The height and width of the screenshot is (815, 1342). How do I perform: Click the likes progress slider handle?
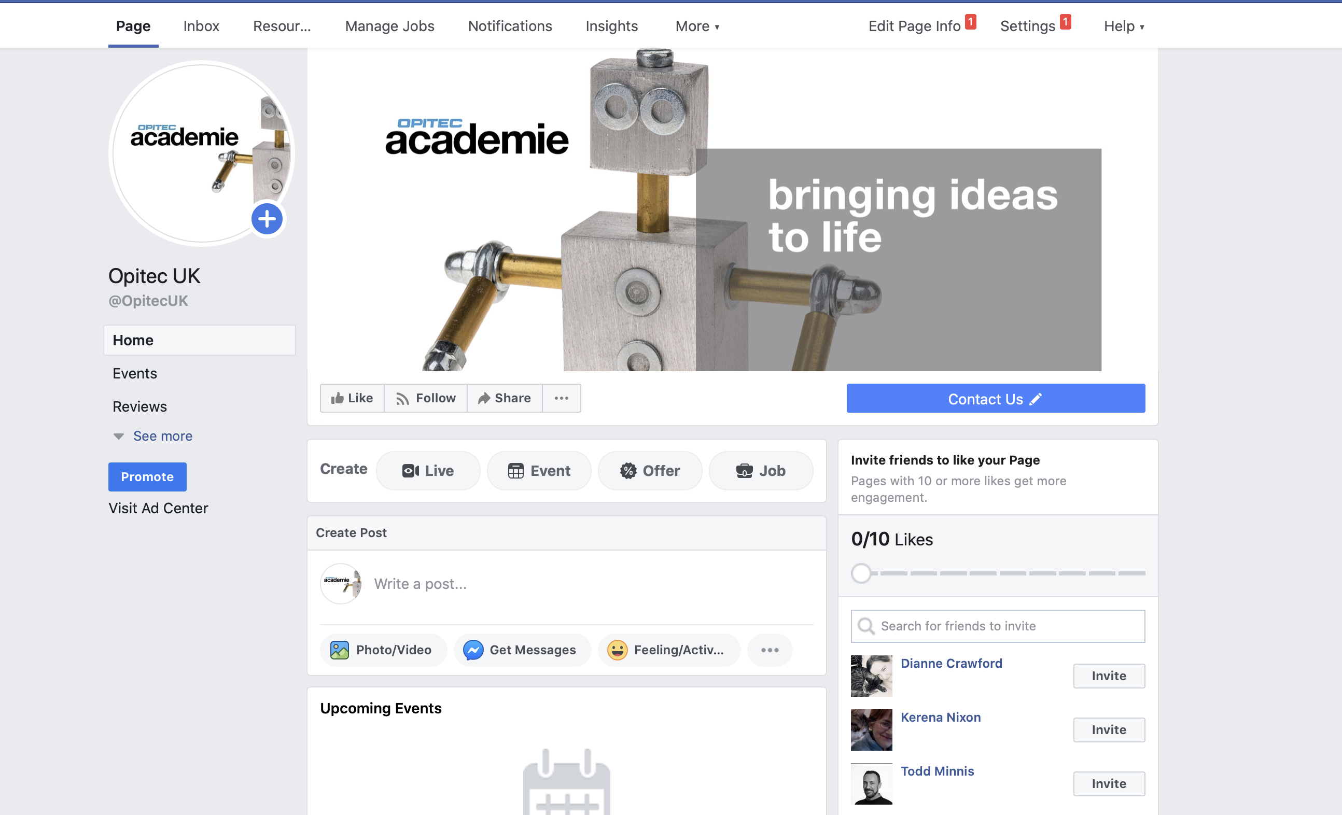(x=861, y=573)
